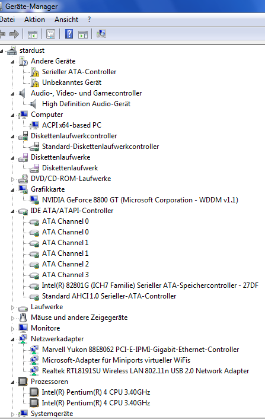Viewport: 265px width, 419px height.
Task: Collapse the Netzwerkadapter category
Action: (12, 339)
